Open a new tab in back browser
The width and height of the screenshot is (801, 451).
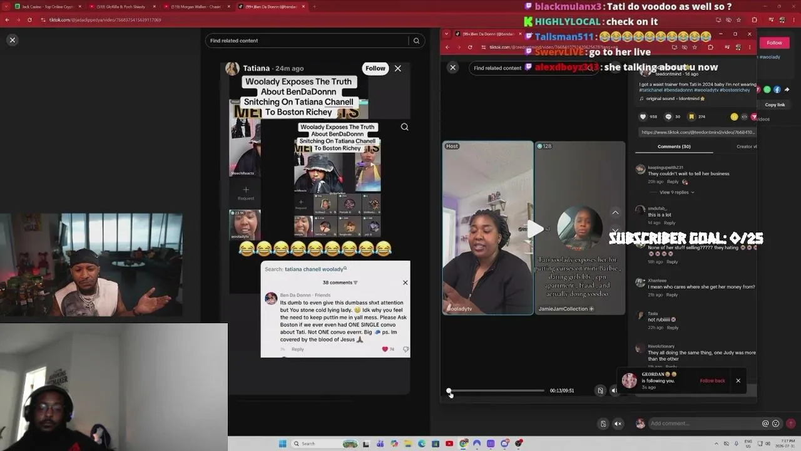(314, 7)
